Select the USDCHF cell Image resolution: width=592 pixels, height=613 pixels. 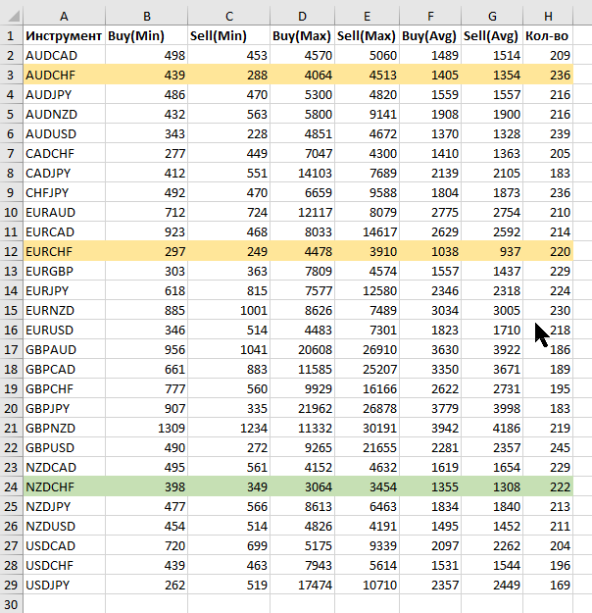(x=64, y=565)
